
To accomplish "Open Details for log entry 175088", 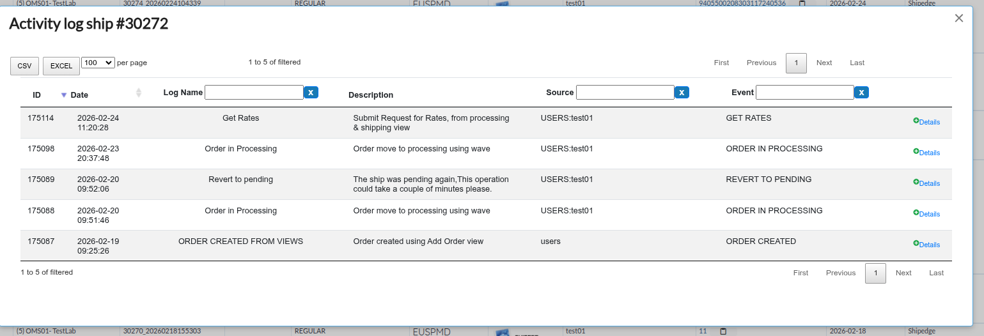I will click(x=926, y=213).
